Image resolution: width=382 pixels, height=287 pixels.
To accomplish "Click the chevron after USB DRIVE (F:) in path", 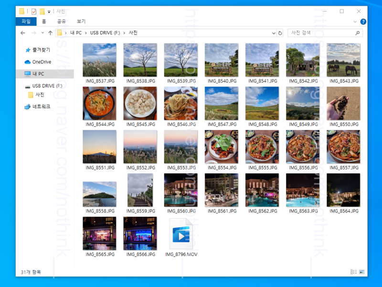I will pyautogui.click(x=124, y=33).
